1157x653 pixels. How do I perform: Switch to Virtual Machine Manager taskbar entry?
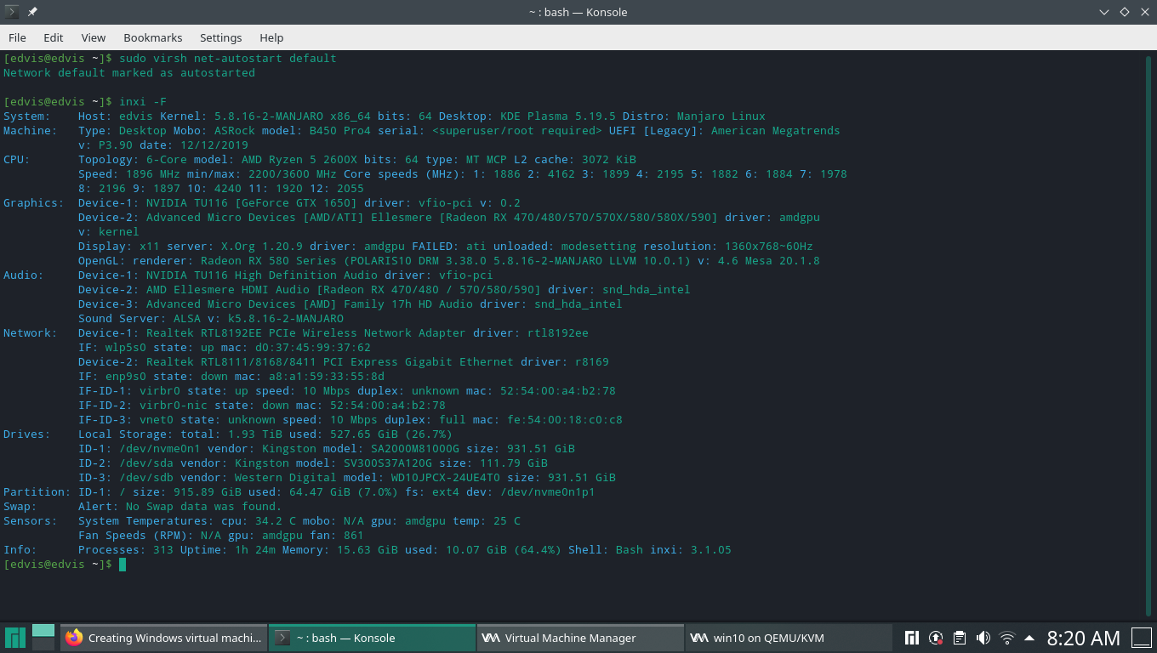580,638
